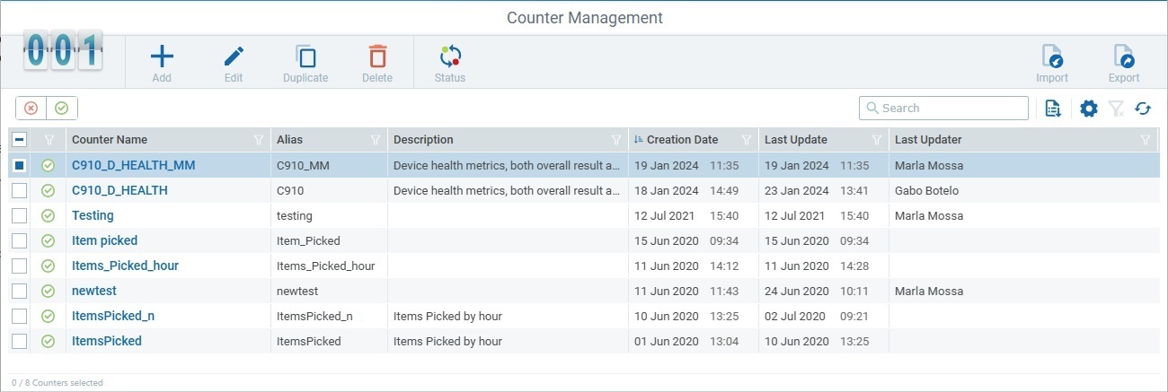The width and height of the screenshot is (1168, 392).
Task: Click the Status toolbar icon
Action: (x=450, y=57)
